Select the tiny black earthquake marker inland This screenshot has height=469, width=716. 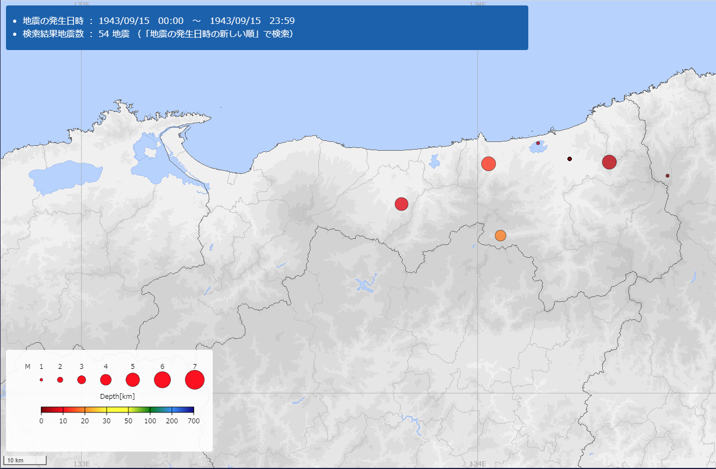570,159
